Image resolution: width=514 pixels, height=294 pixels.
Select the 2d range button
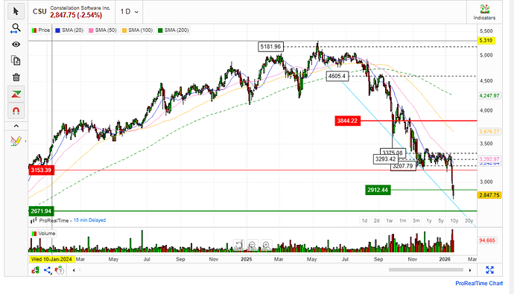pos(376,220)
